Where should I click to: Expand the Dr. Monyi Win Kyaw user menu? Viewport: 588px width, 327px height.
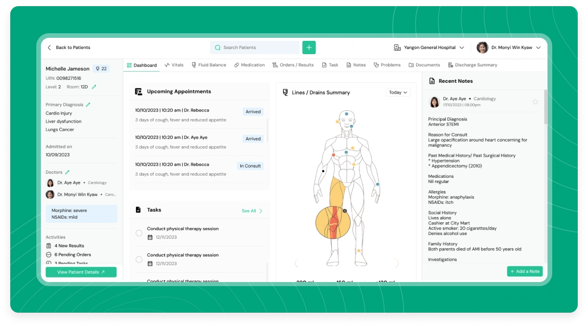(538, 48)
